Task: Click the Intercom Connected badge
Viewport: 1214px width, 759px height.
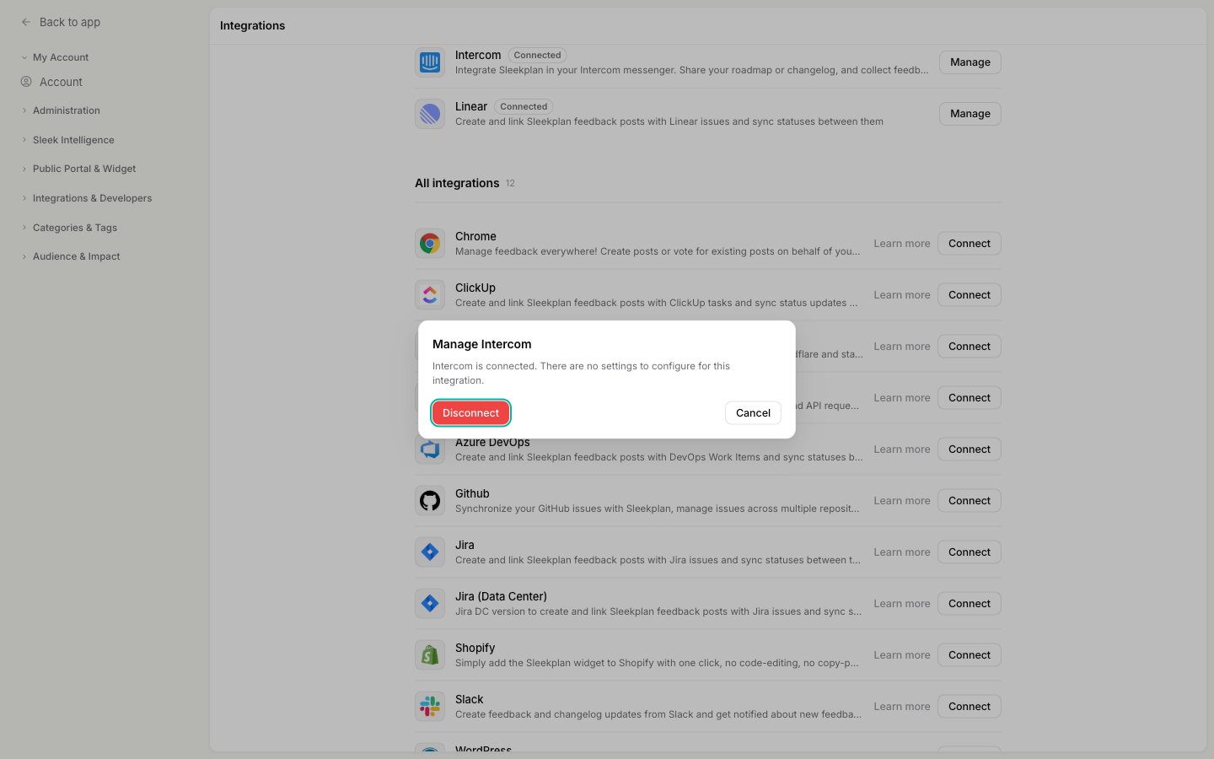Action: click(x=537, y=56)
